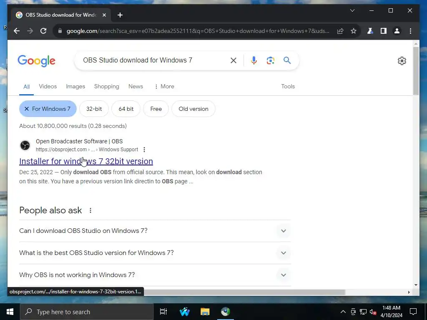The height and width of the screenshot is (320, 427).
Task: Toggle the Chrome side panel icon
Action: pyautogui.click(x=384, y=31)
